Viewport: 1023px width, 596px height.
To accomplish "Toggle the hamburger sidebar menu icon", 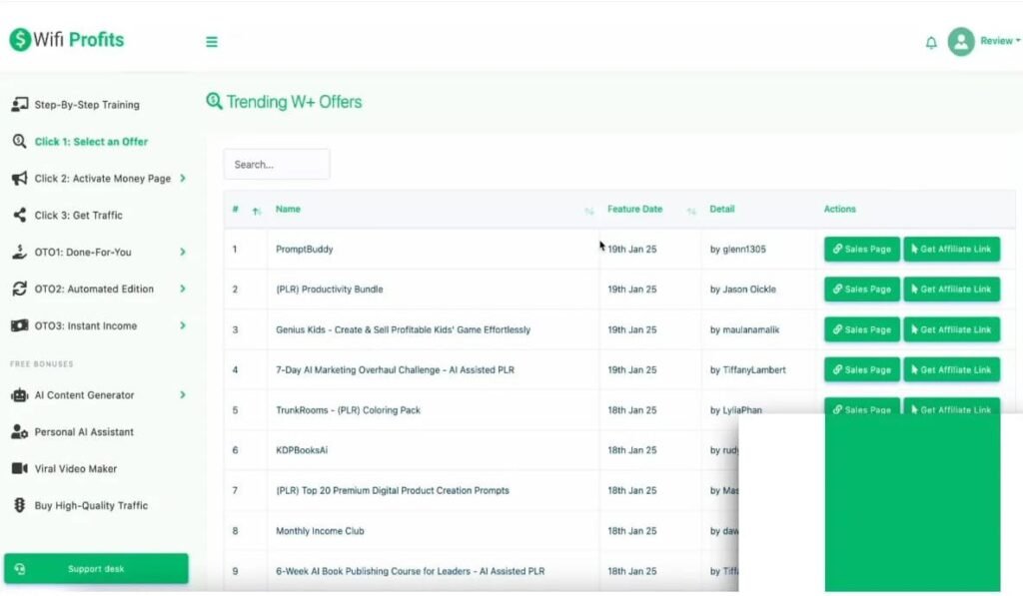I will pyautogui.click(x=212, y=42).
